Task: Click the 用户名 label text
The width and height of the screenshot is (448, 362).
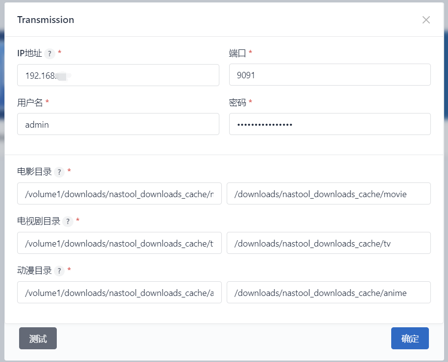Action: tap(30, 103)
